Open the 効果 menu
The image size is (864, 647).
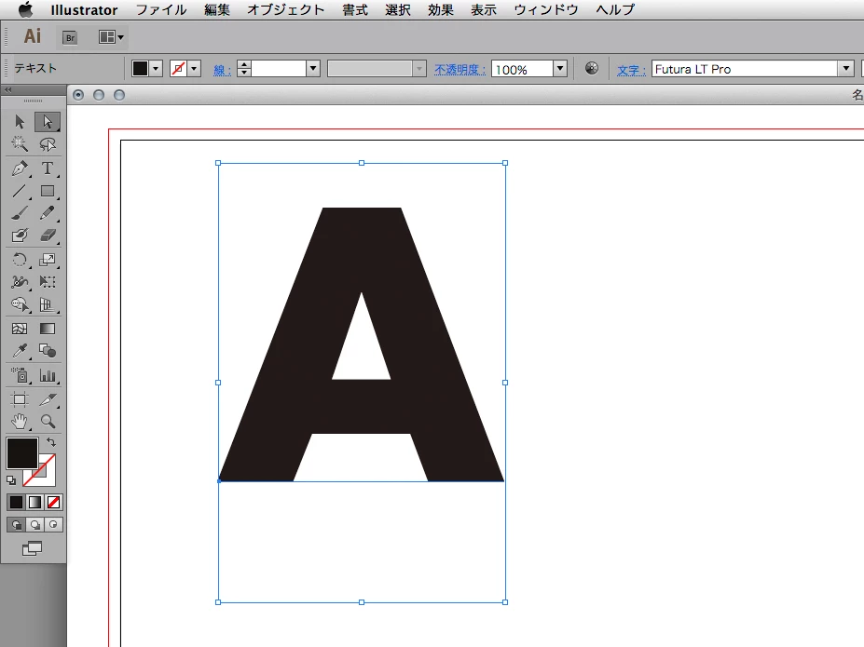click(x=440, y=10)
